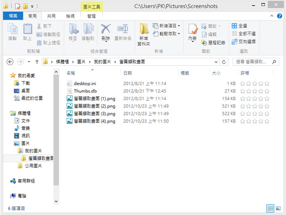Image resolution: width=286 pixels, height=215 pixels.
Task: Click the 複製到 (Copy to) icon
Action: point(89,29)
